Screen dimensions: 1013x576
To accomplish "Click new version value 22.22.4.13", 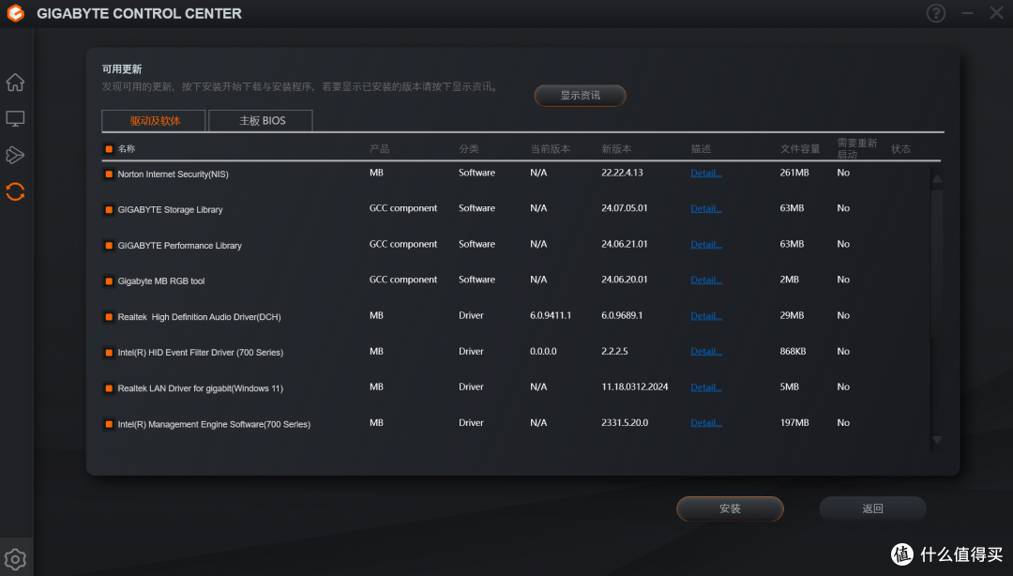I will coord(622,173).
